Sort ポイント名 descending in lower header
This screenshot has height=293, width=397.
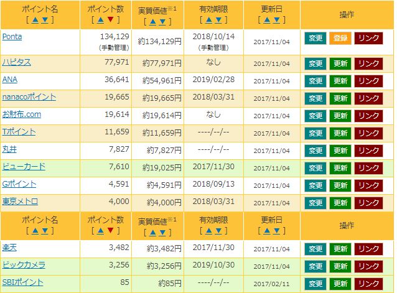click(45, 231)
